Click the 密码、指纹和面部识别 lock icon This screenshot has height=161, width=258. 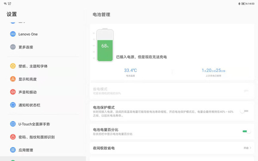pos(13,137)
